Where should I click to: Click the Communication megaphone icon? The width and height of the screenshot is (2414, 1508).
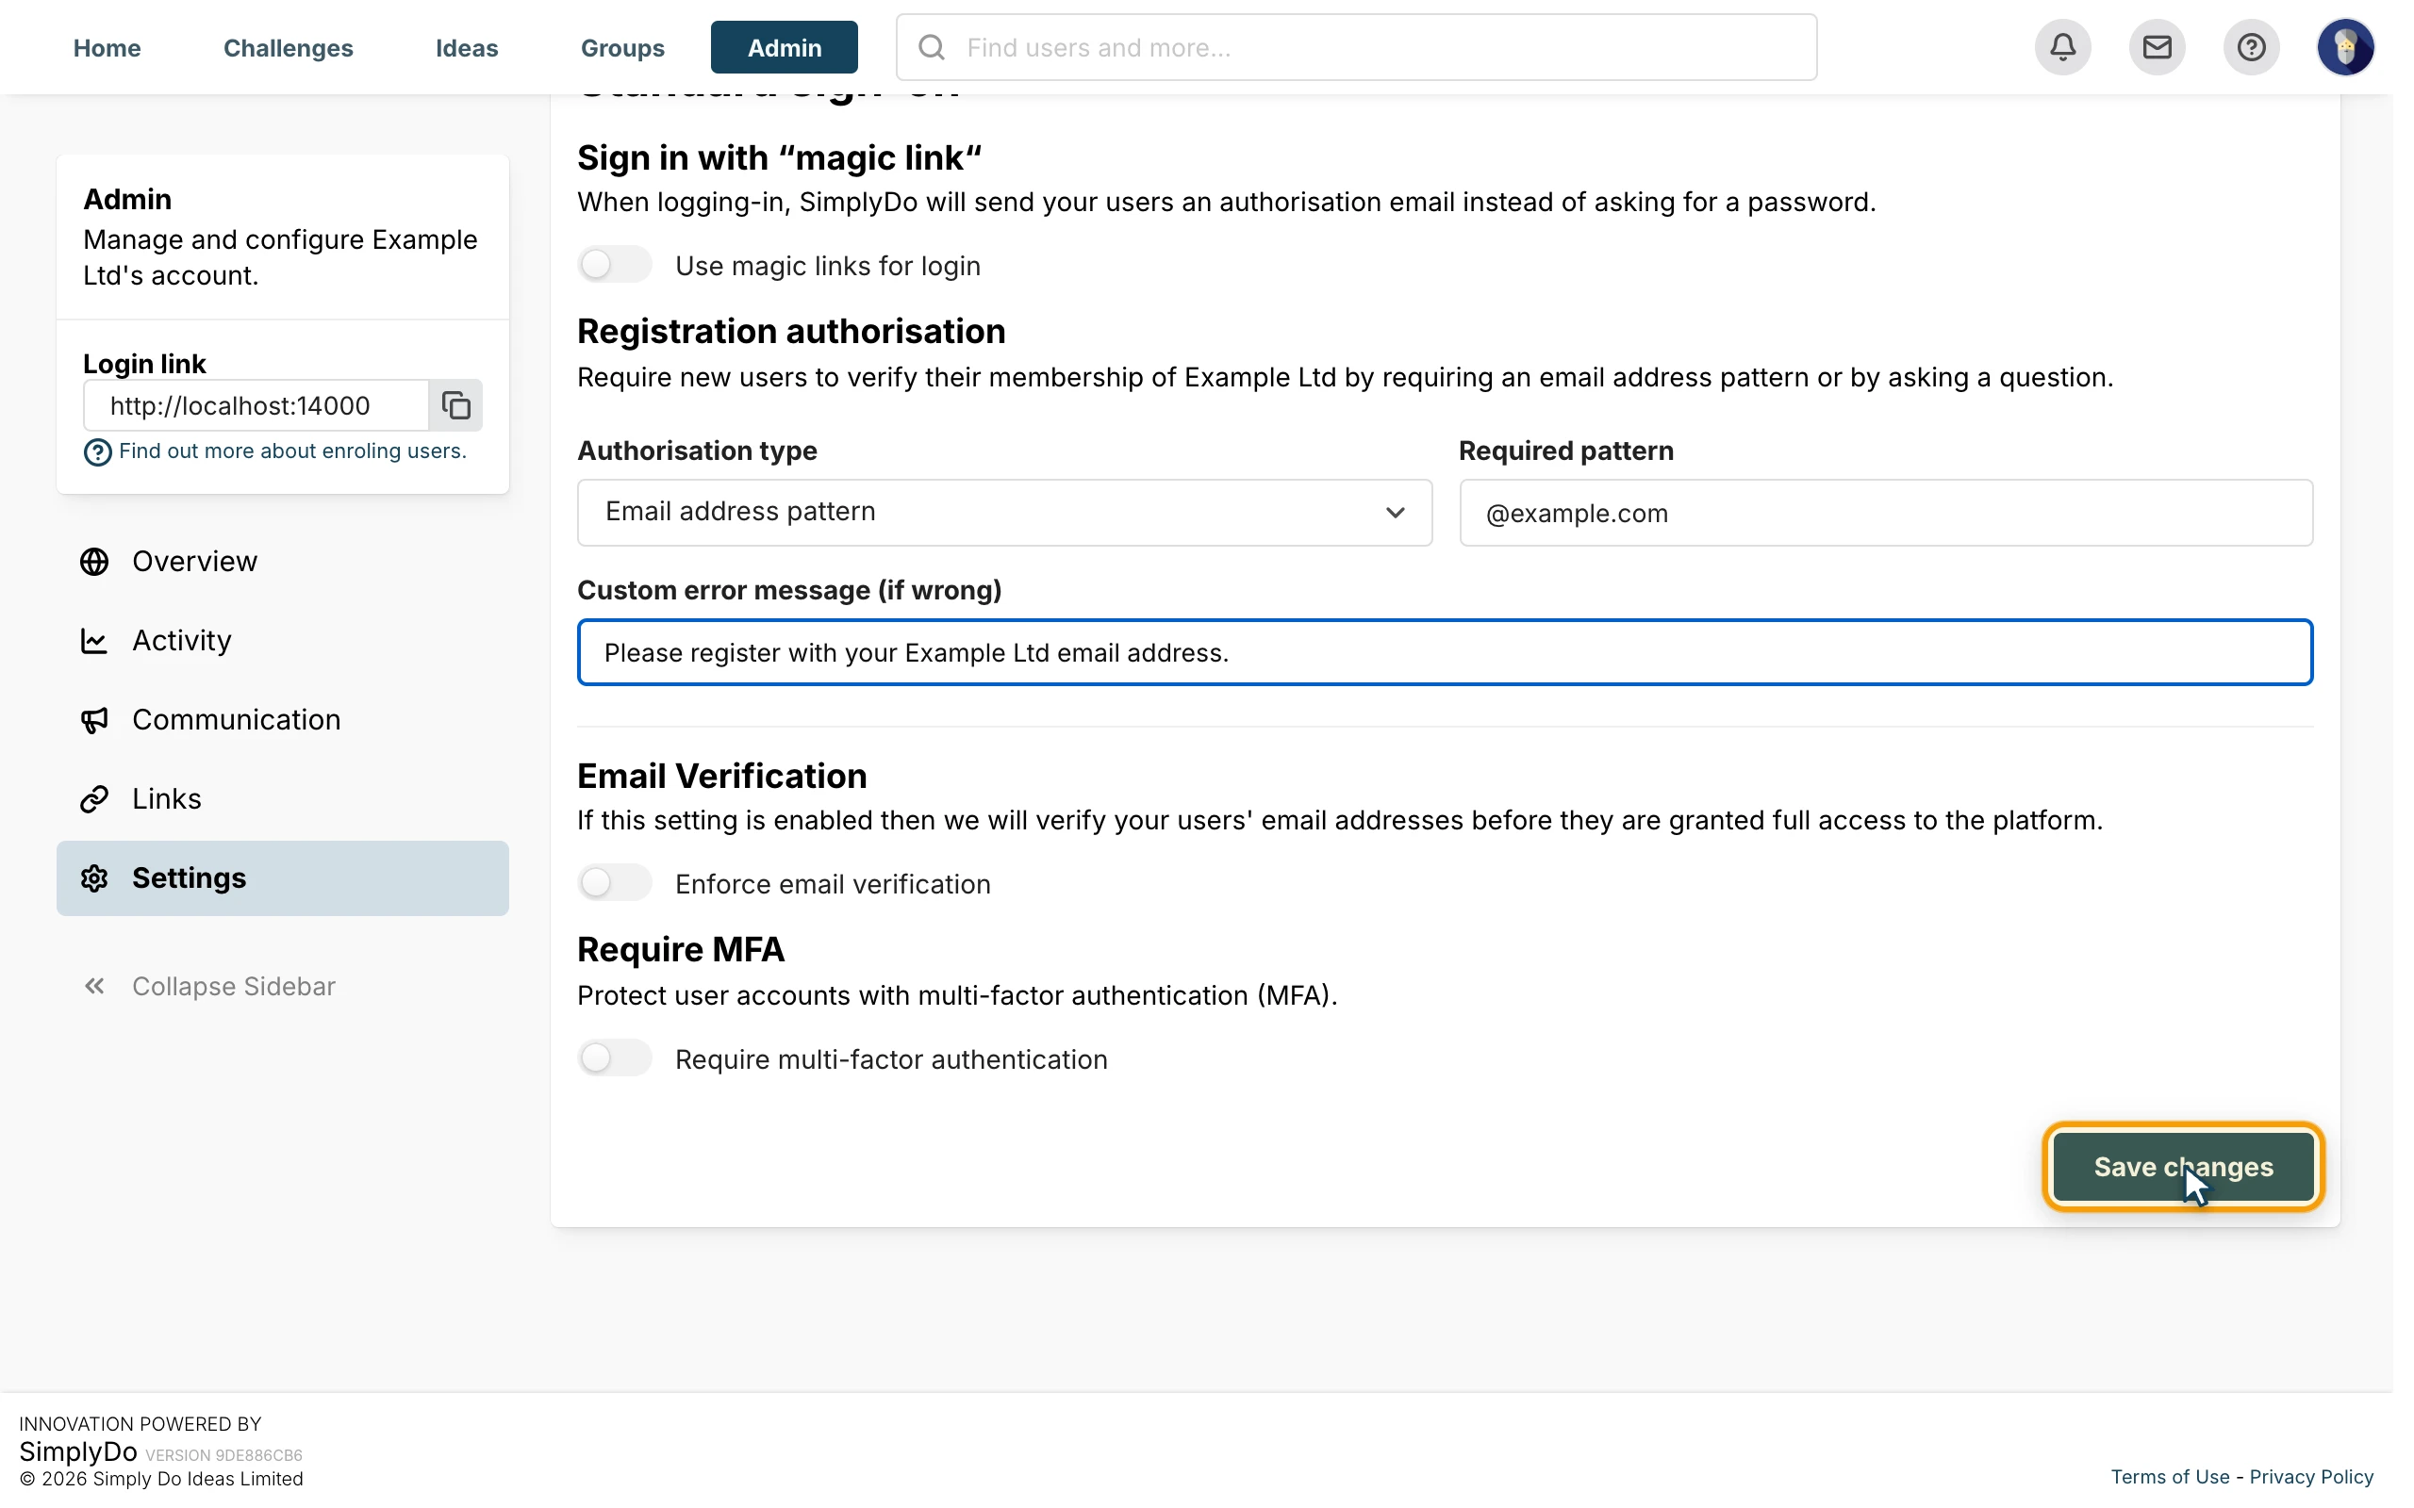pyautogui.click(x=94, y=720)
